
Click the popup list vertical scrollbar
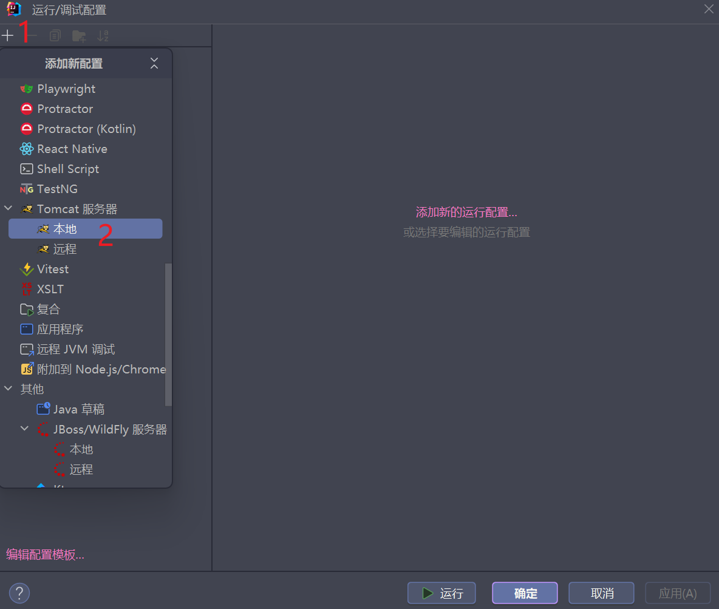pyautogui.click(x=168, y=335)
